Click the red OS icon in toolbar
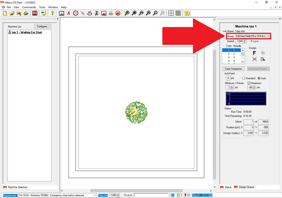282x198 pixels. point(35,13)
